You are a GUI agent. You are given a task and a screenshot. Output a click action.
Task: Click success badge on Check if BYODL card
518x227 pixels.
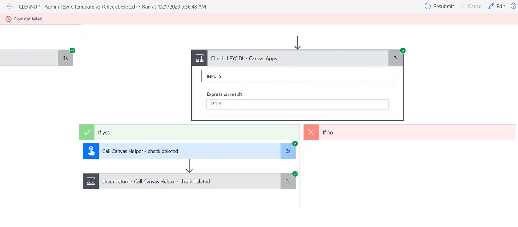[x=403, y=51]
